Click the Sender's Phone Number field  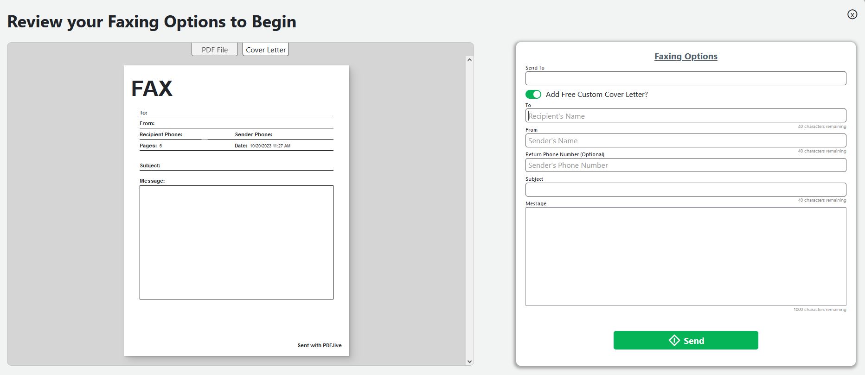(686, 165)
